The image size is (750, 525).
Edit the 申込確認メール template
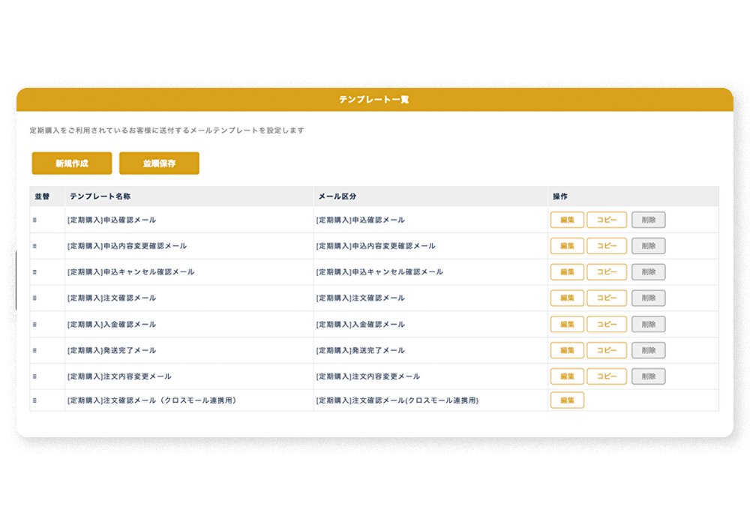point(567,220)
